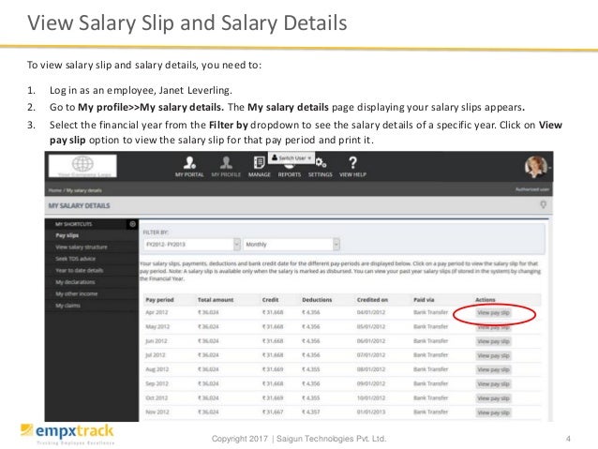
Task: Open the Monthly period dropdown
Action: click(292, 244)
